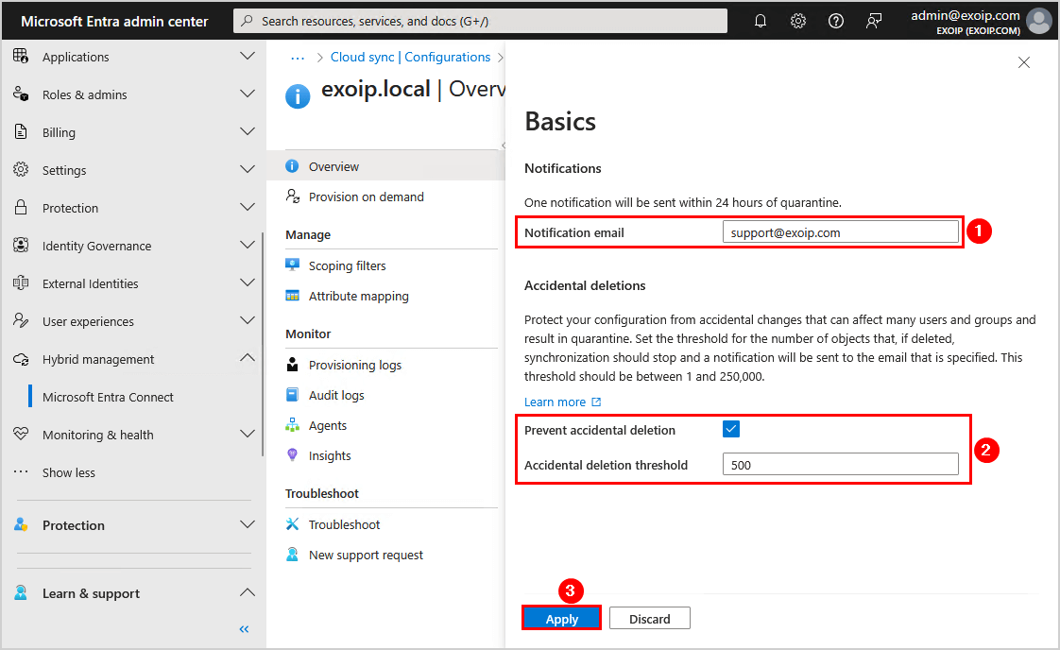
Task: Click the Agents hierarchy icon
Action: click(292, 425)
